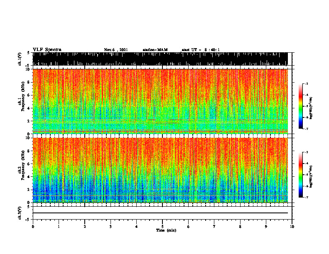Click the ch.1 frequency tick "2"

click(29, 121)
